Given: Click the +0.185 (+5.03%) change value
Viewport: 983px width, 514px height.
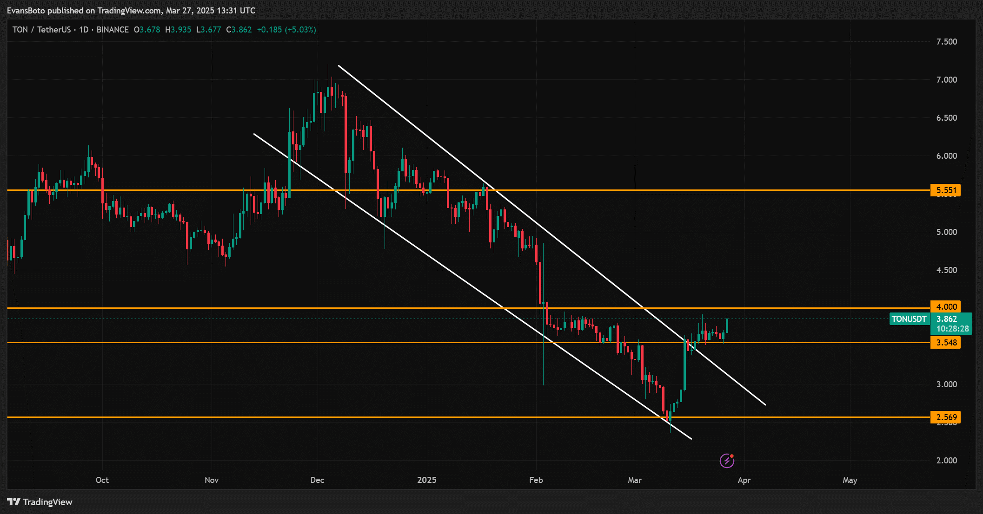Looking at the screenshot, I should [x=286, y=30].
